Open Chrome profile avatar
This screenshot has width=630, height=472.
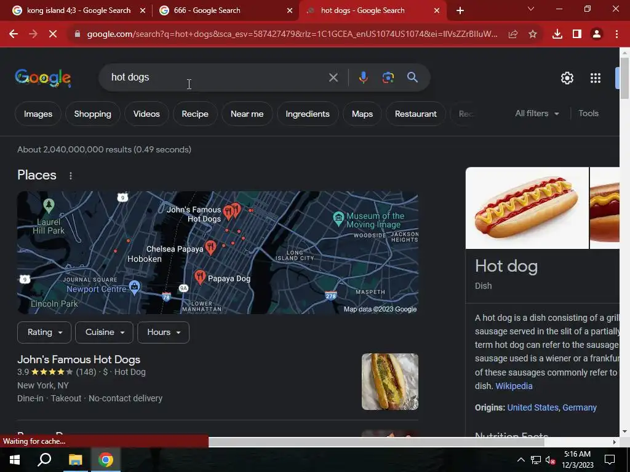click(597, 34)
